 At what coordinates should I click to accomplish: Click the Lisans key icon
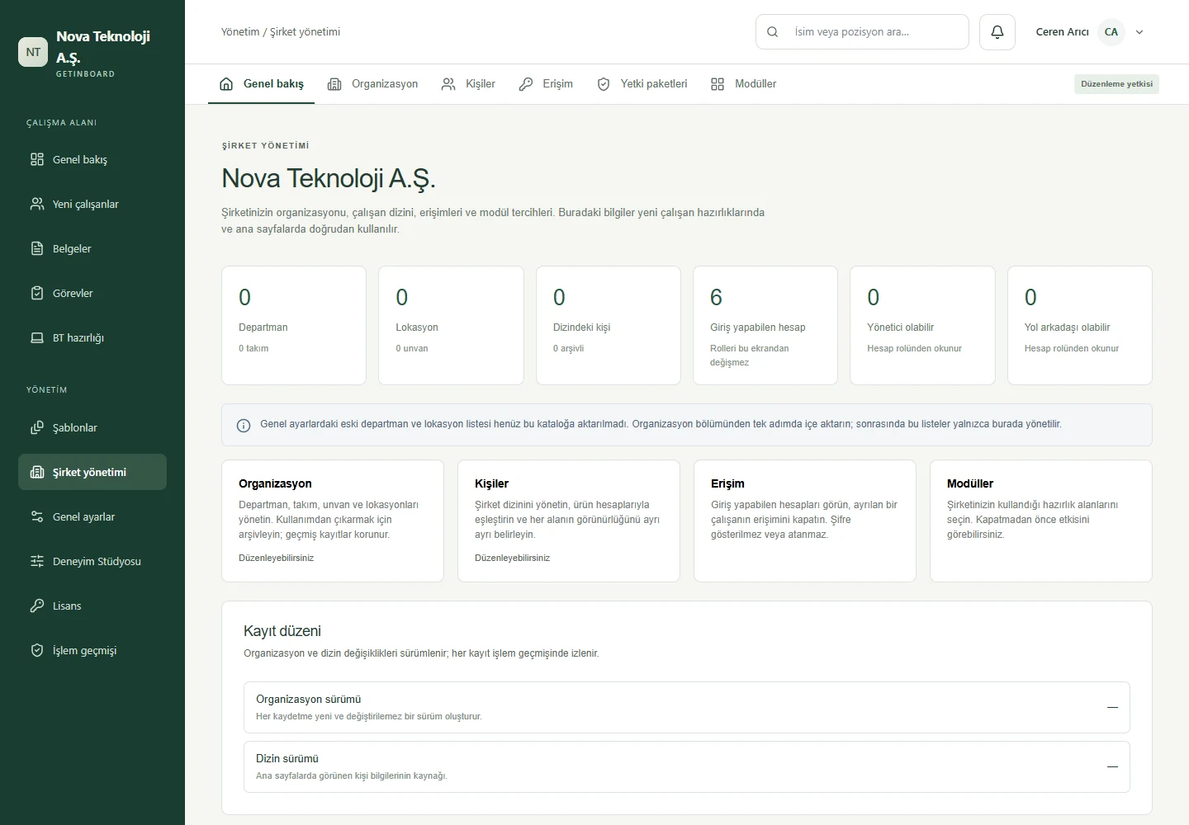[x=37, y=606]
